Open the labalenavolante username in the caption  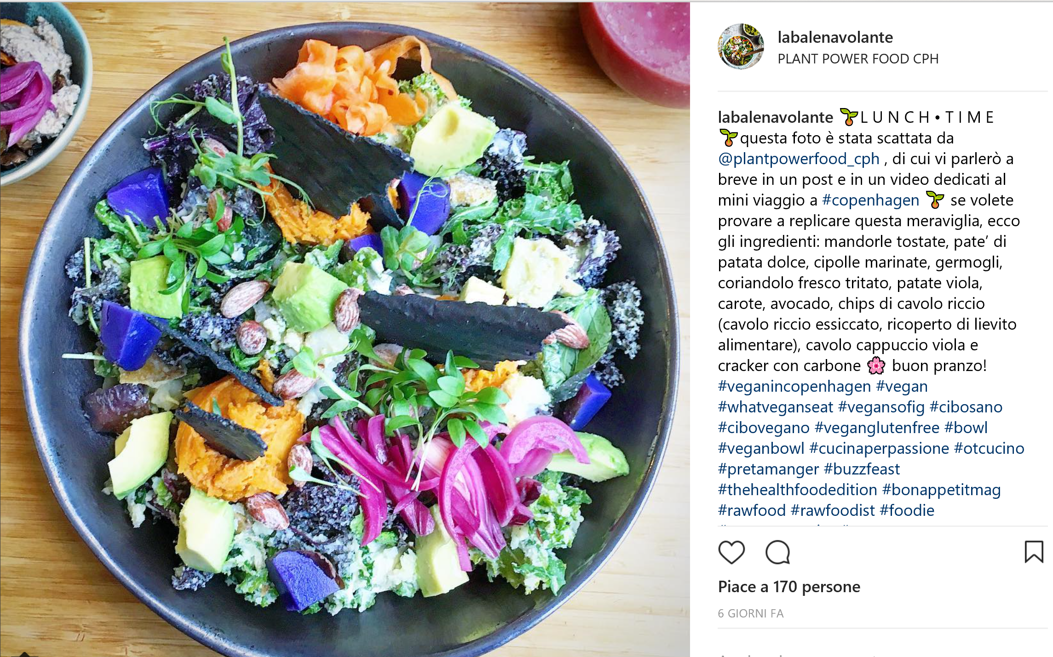[x=776, y=117]
